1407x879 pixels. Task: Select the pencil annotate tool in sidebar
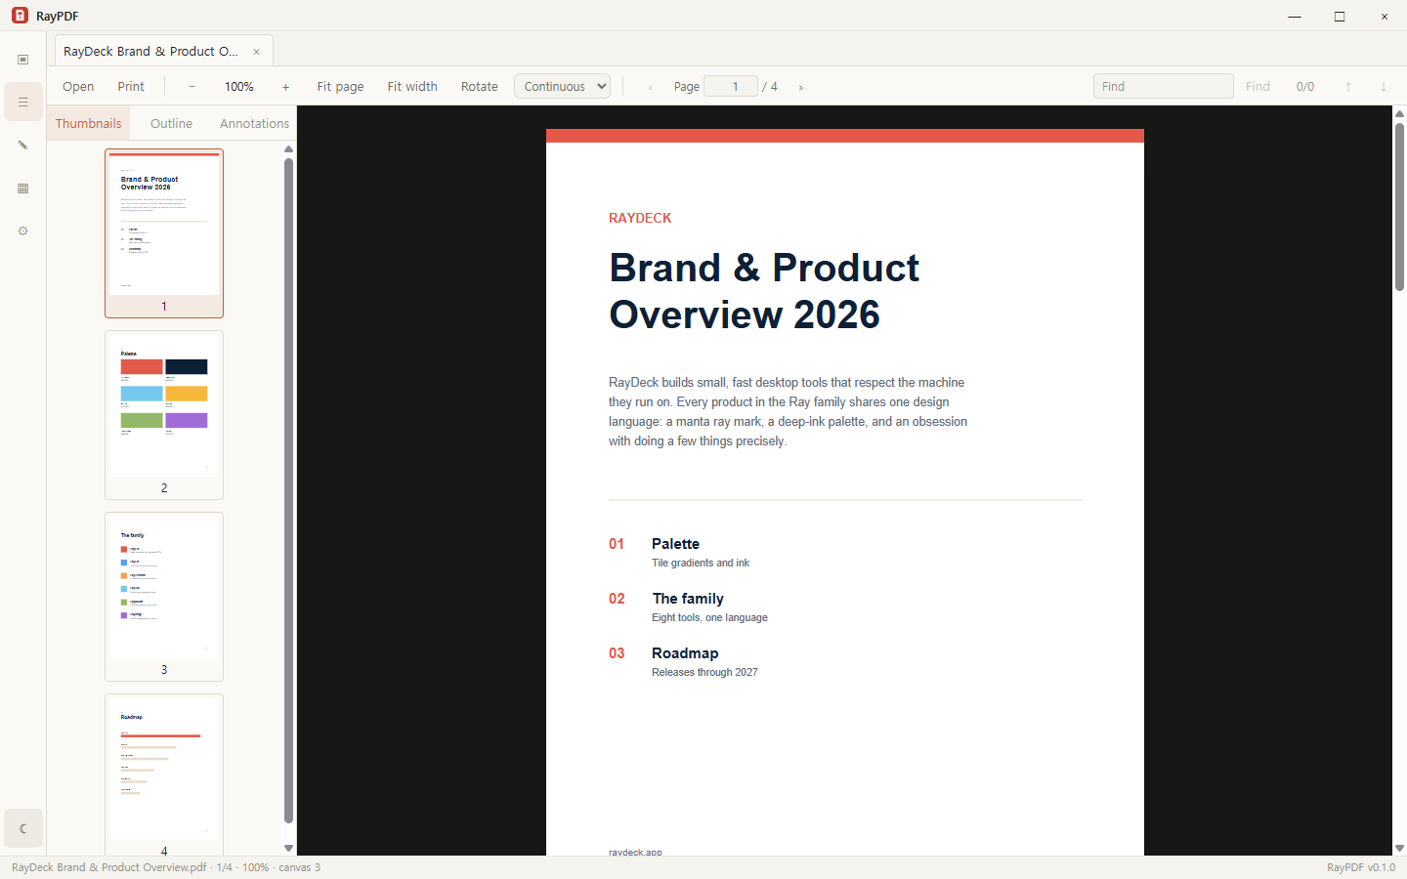(x=23, y=146)
